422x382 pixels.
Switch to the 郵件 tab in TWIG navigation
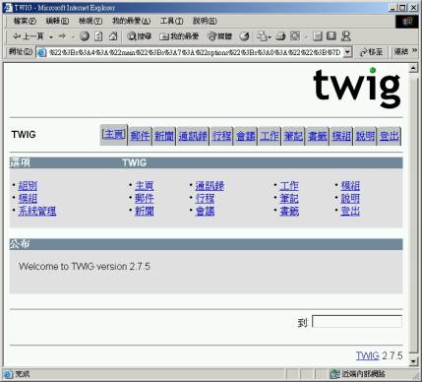pyautogui.click(x=140, y=135)
